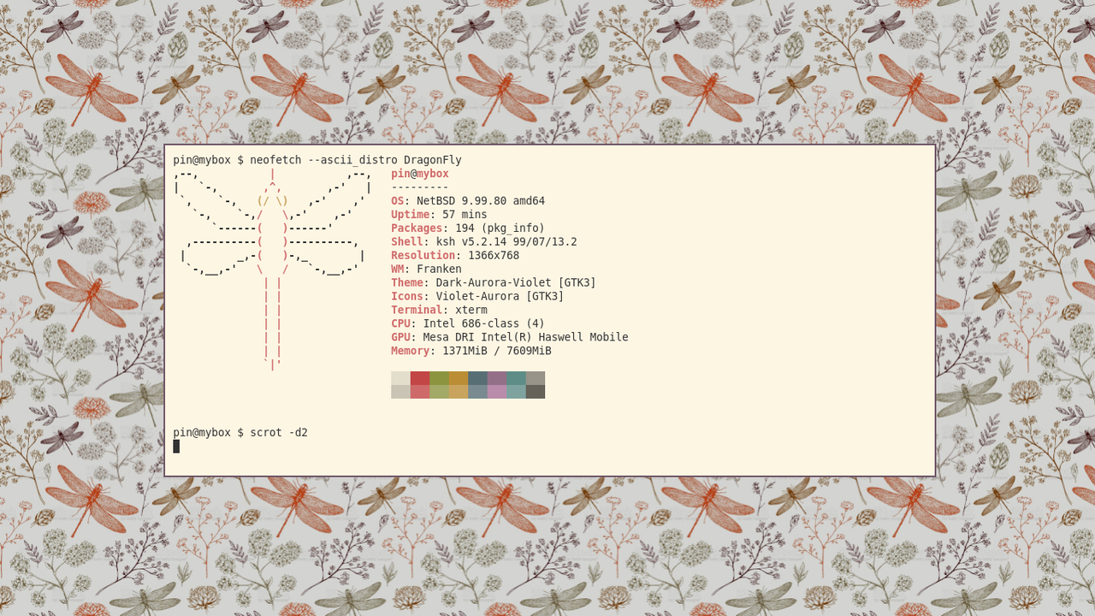Image resolution: width=1095 pixels, height=616 pixels.
Task: Click the 'scrot -d2' command text
Action: tap(279, 433)
